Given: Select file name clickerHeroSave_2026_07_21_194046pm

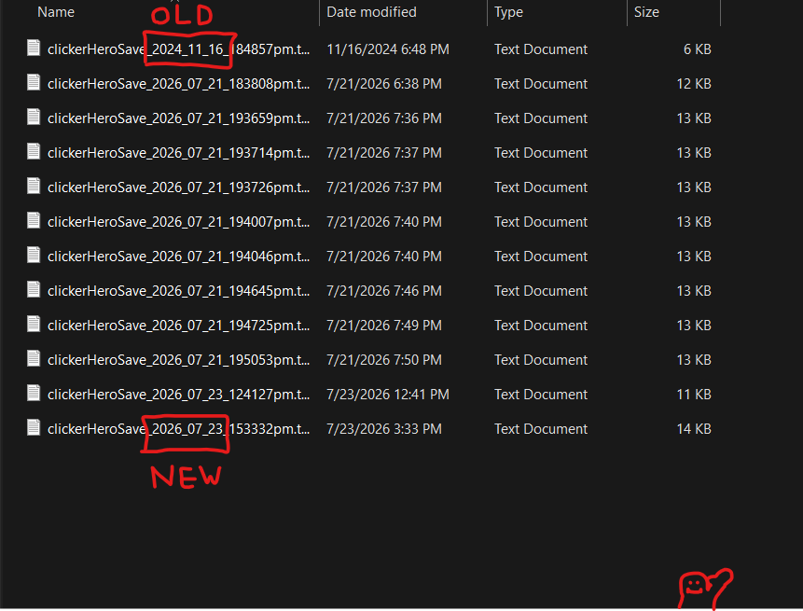Looking at the screenshot, I should (178, 257).
